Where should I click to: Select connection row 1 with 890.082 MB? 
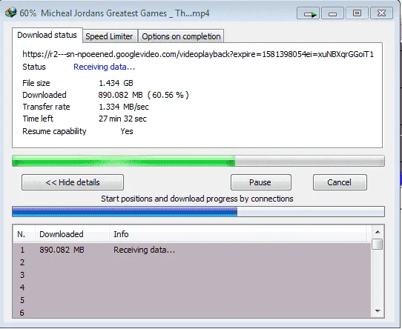(x=192, y=250)
